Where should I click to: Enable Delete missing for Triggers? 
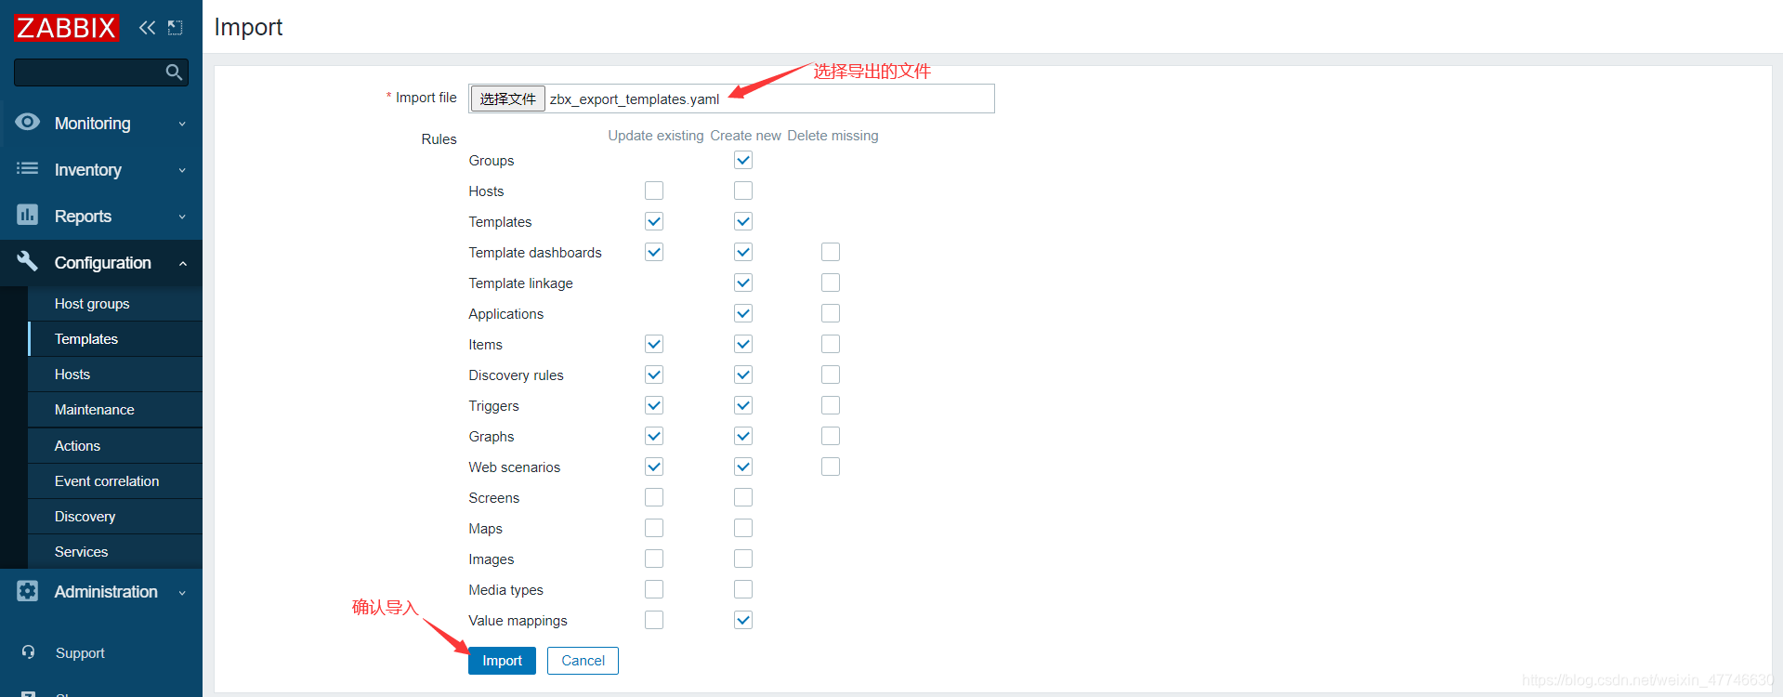click(x=831, y=405)
